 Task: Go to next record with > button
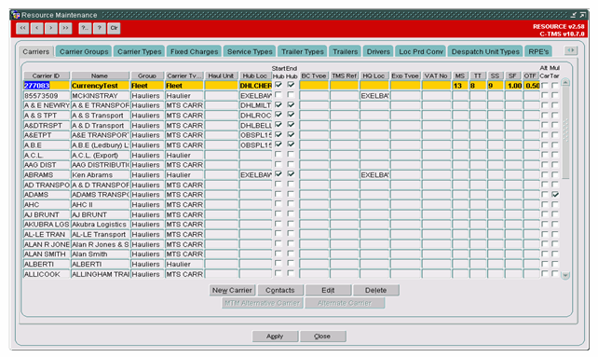(x=51, y=28)
